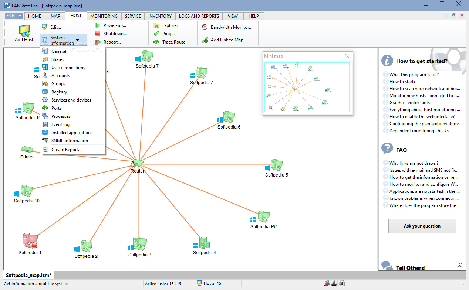Click the Ping checkmark icon
Viewport: 469px width, 290px height.
[x=156, y=34]
